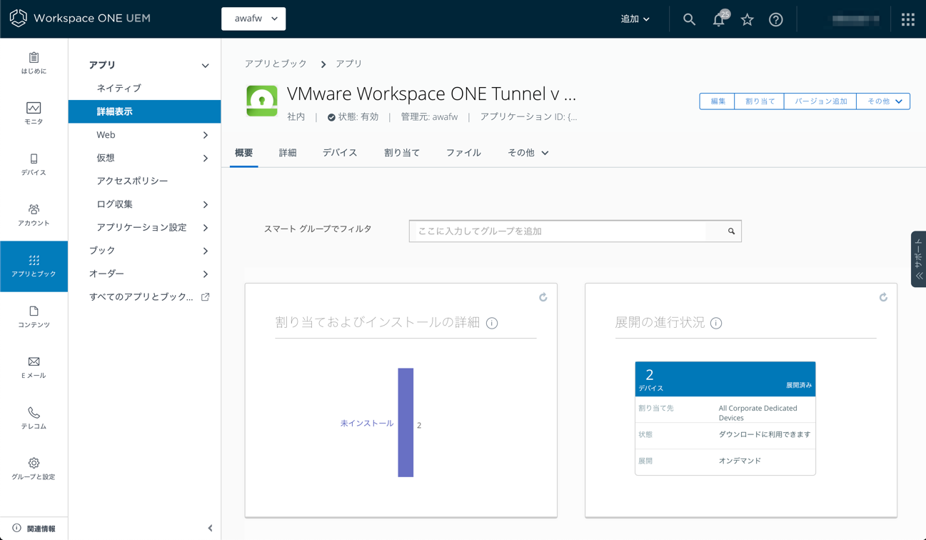926x540 pixels.
Task: Expand the ログ収集 submenu
Action: pyautogui.click(x=206, y=204)
